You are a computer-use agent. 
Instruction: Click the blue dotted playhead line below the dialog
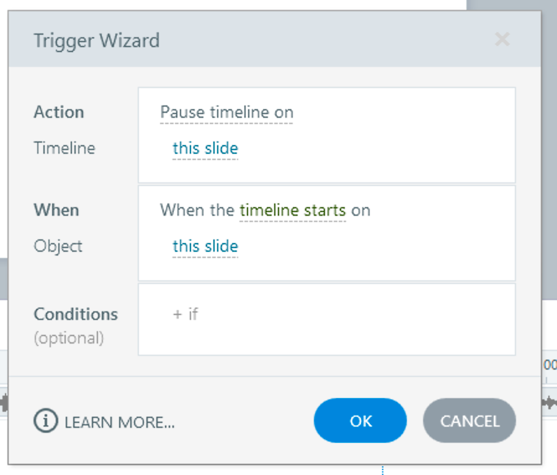tap(383, 470)
